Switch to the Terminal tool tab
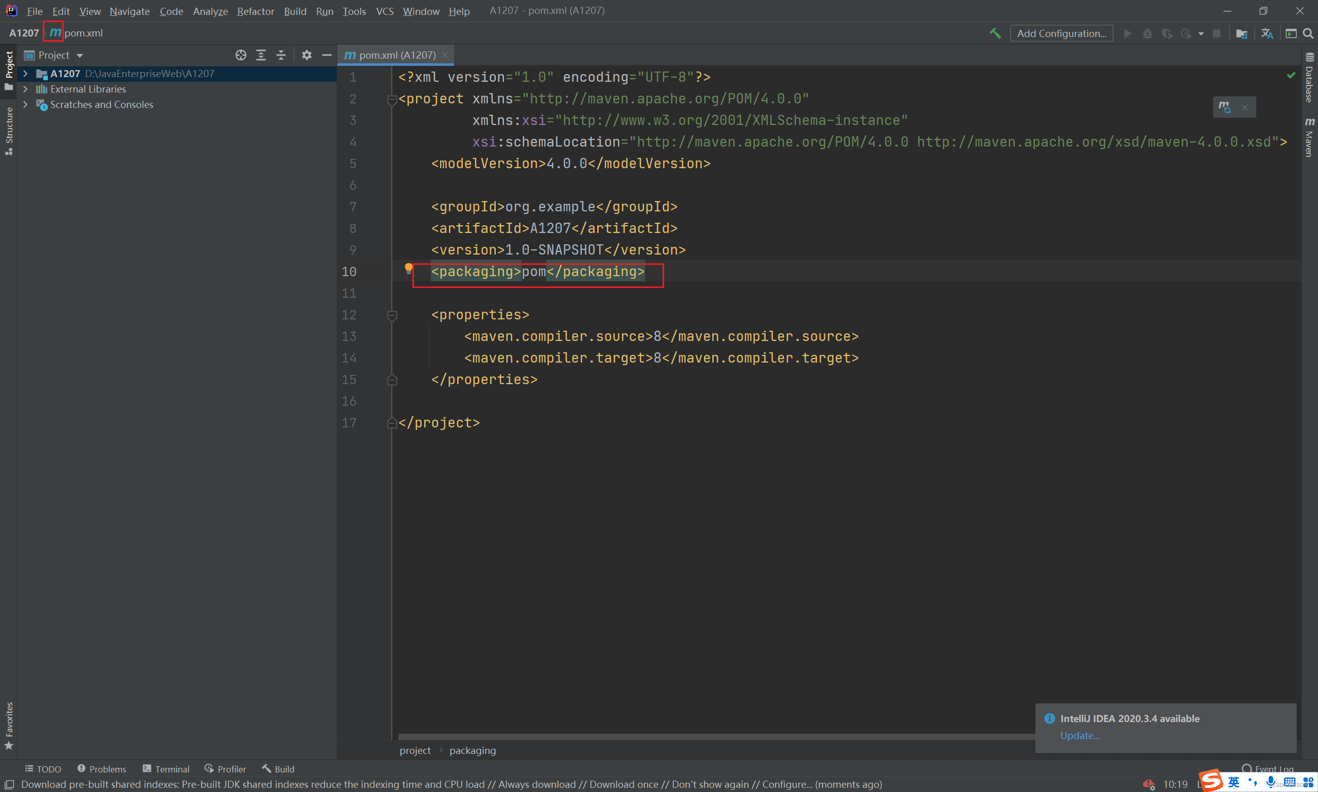This screenshot has height=792, width=1318. point(166,769)
